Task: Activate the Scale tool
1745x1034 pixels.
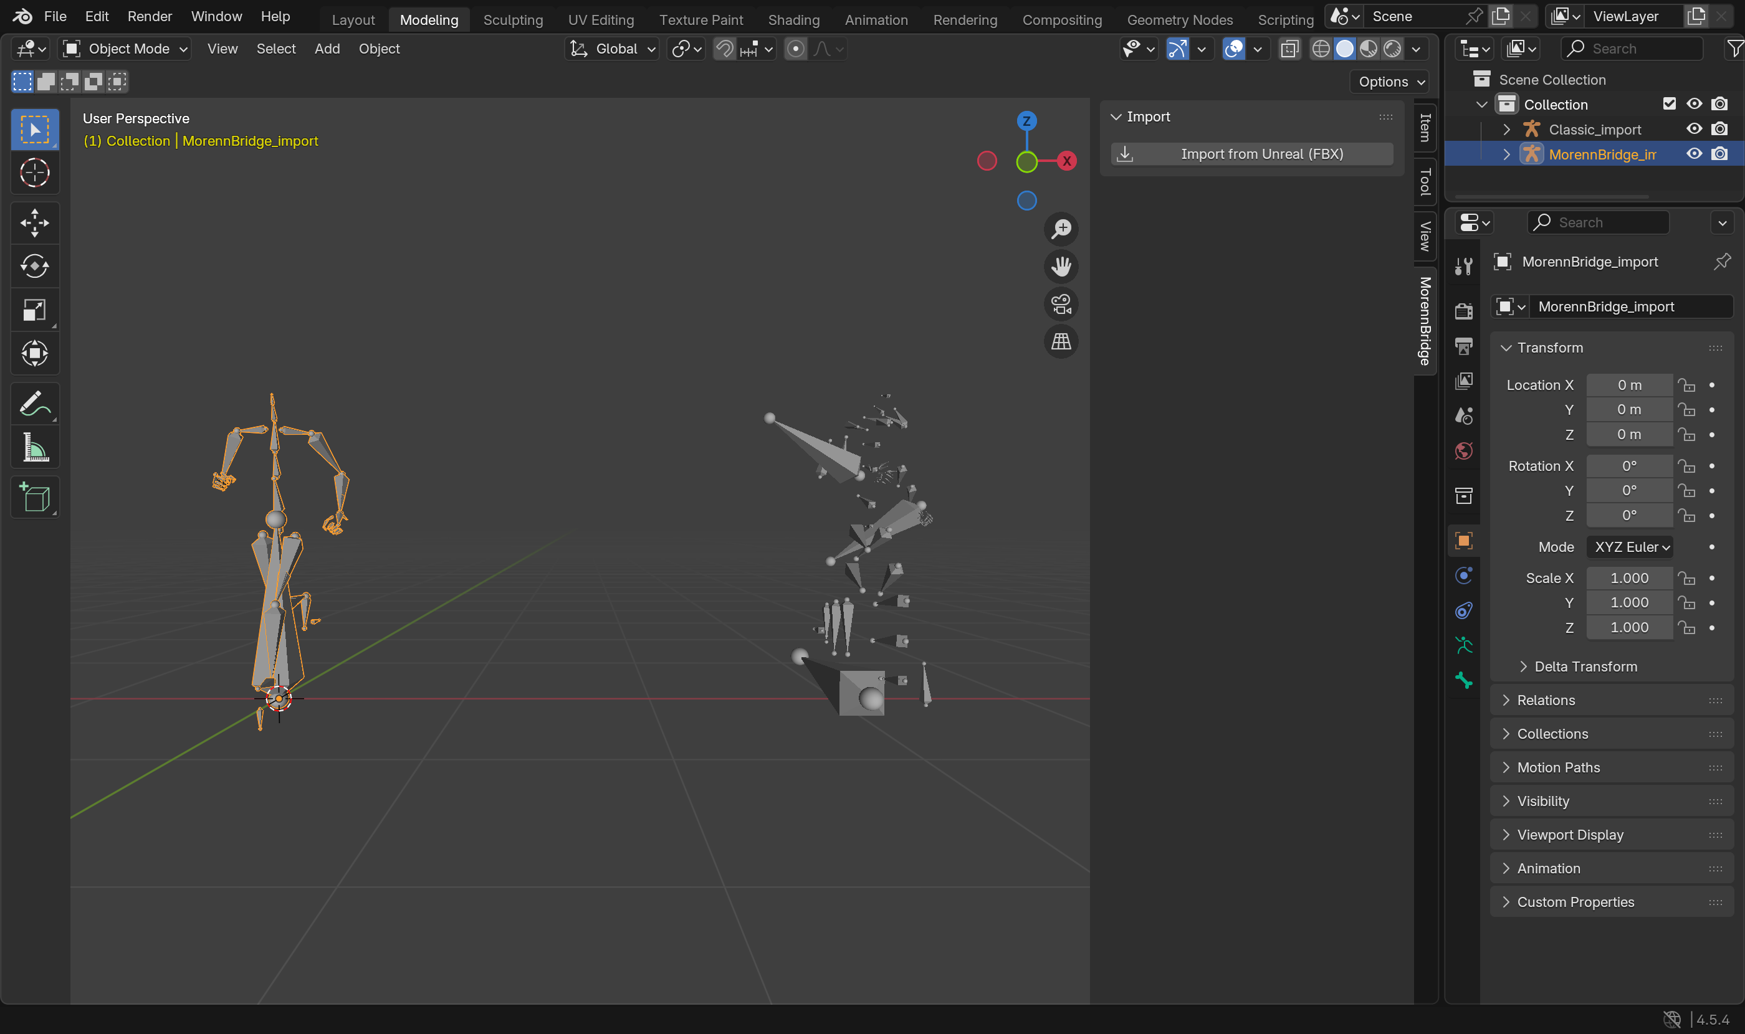Action: [35, 310]
